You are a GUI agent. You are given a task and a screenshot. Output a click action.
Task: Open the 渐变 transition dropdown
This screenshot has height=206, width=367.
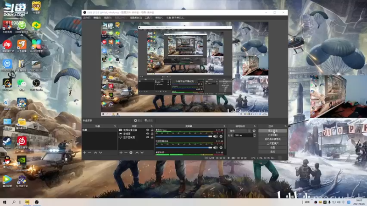point(239,131)
